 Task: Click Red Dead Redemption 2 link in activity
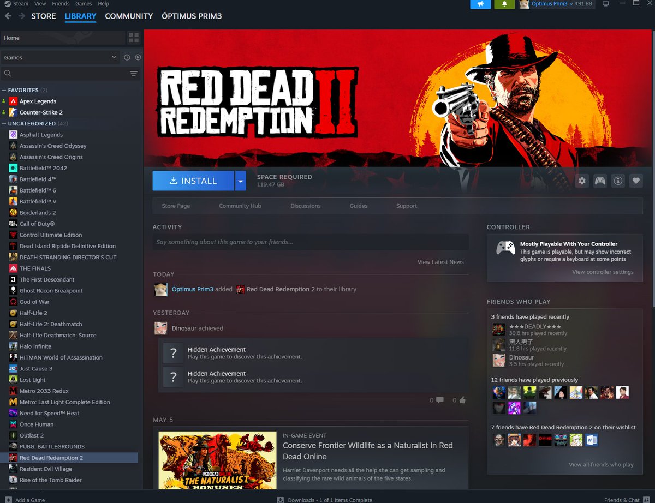click(x=281, y=290)
